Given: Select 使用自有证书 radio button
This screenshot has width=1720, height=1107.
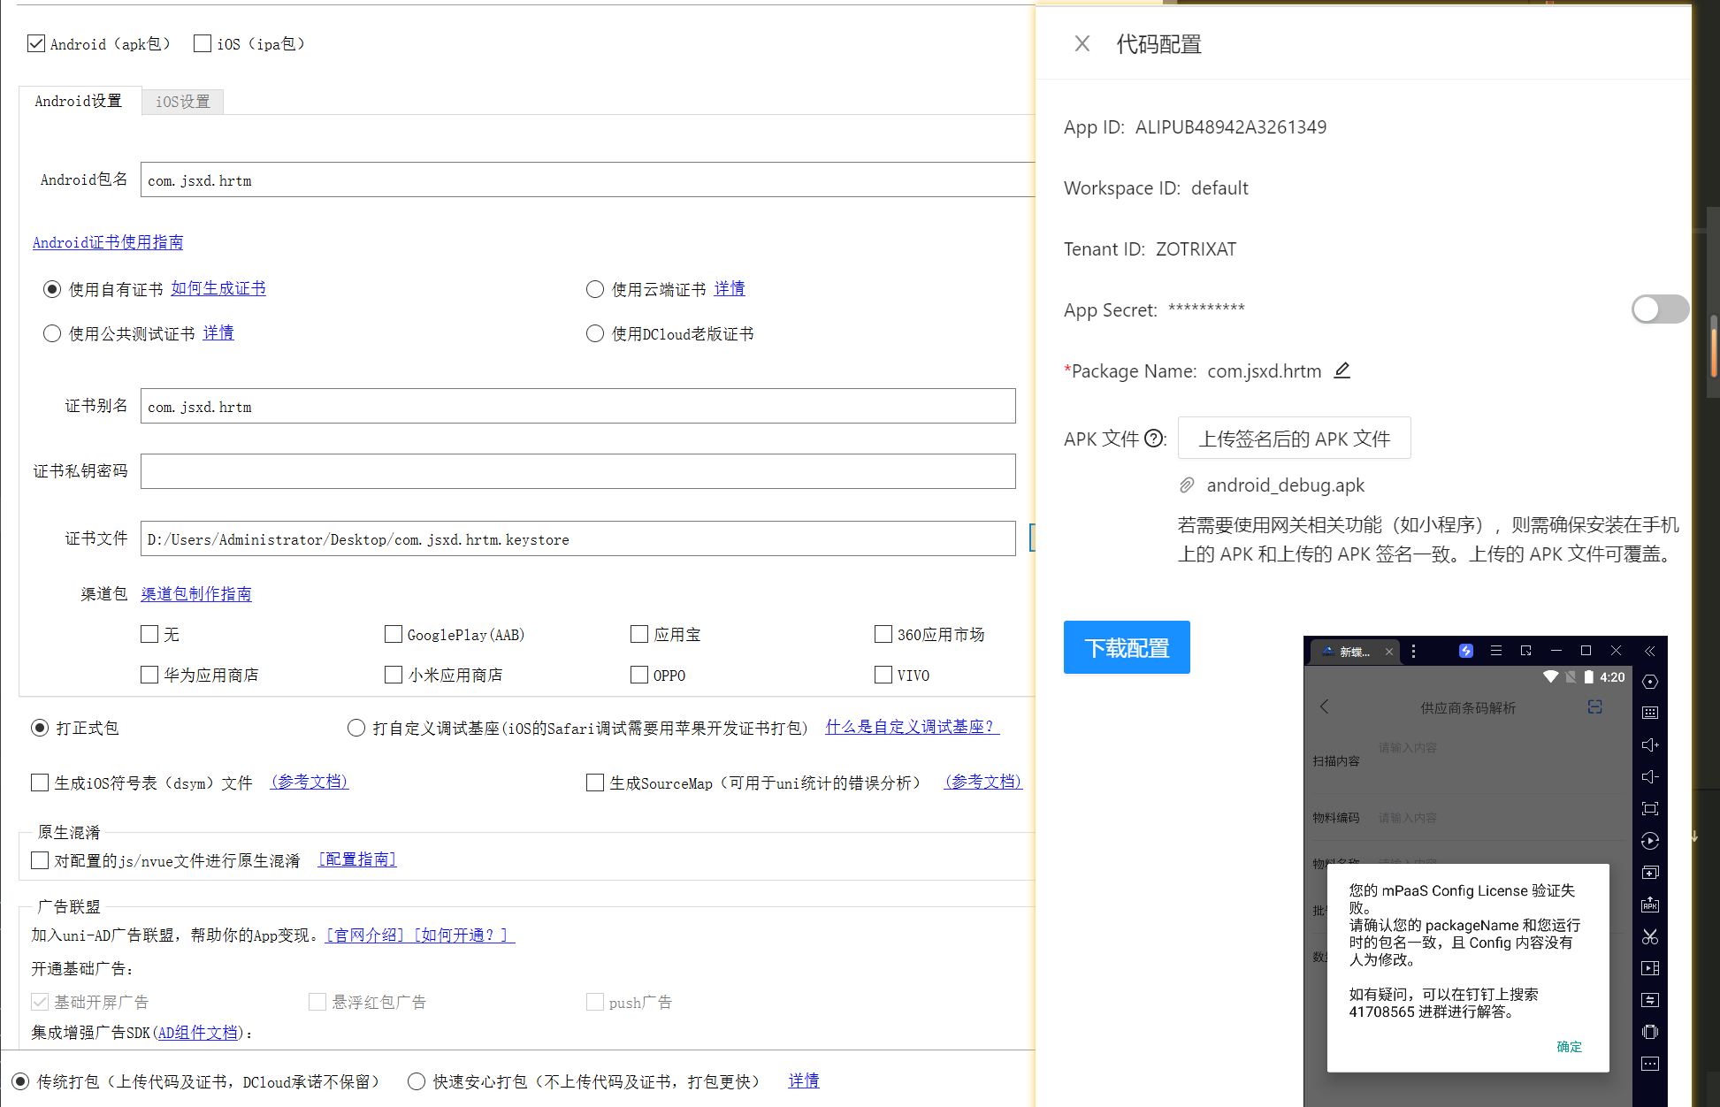Looking at the screenshot, I should coord(52,289).
